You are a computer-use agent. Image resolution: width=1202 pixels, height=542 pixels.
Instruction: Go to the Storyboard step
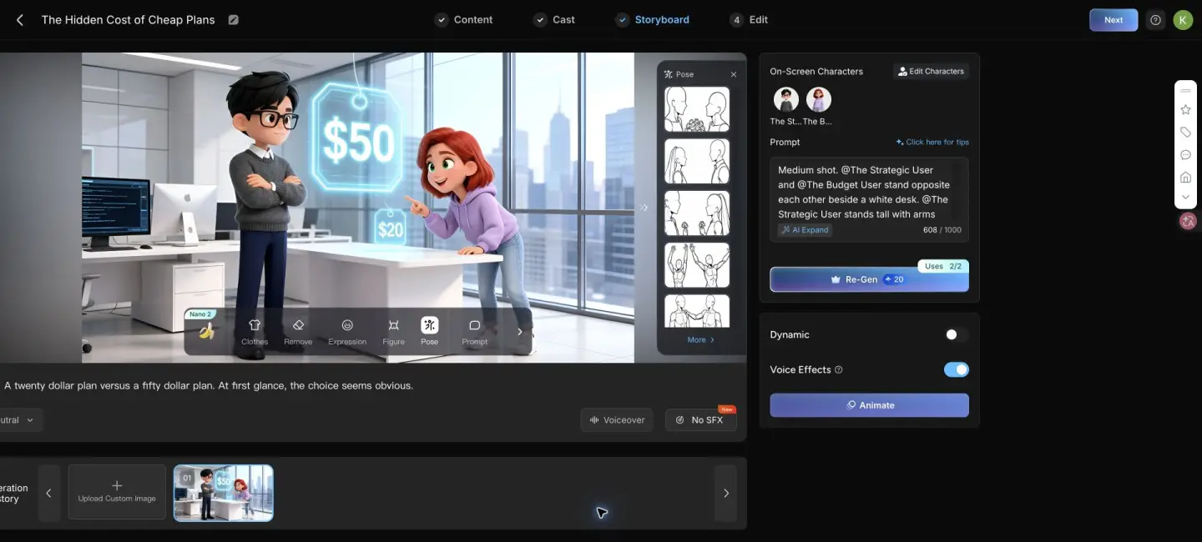(x=653, y=20)
